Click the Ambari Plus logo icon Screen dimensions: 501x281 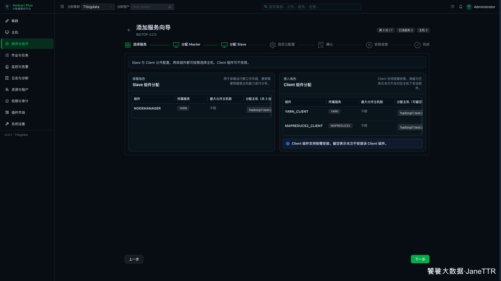[x=7, y=7]
